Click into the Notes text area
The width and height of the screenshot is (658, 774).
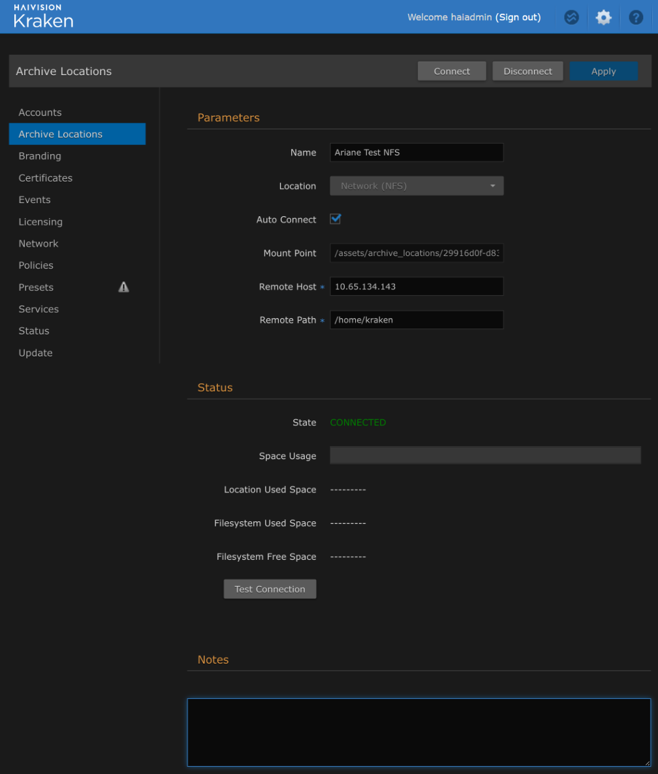pyautogui.click(x=418, y=732)
